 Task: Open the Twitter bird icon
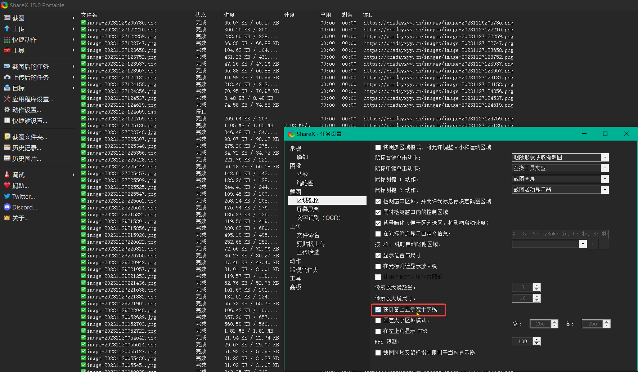(x=7, y=196)
